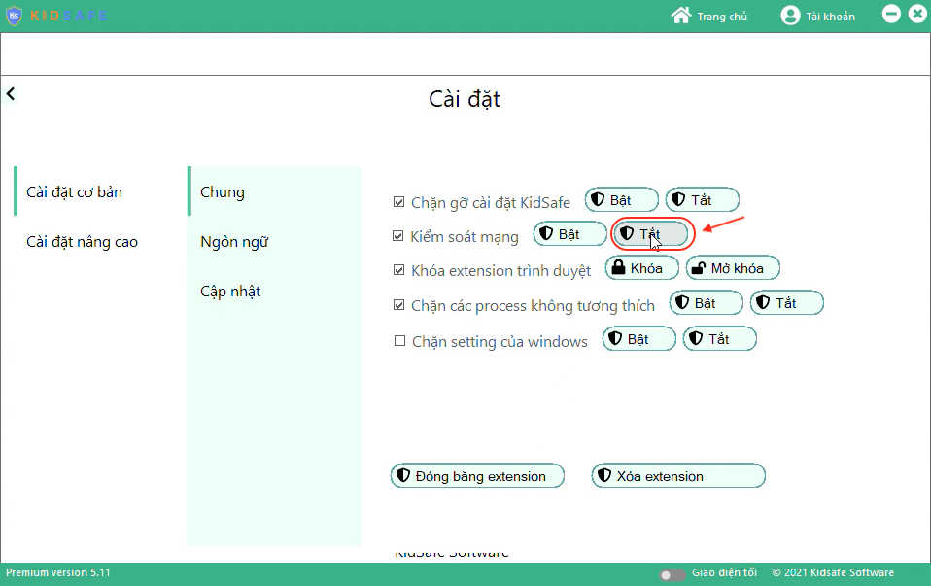Click Đóng băng extension button
The width and height of the screenshot is (931, 586).
[x=477, y=476]
